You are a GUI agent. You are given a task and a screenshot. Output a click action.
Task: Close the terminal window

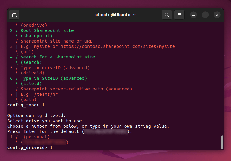pyautogui.click(x=217, y=14)
